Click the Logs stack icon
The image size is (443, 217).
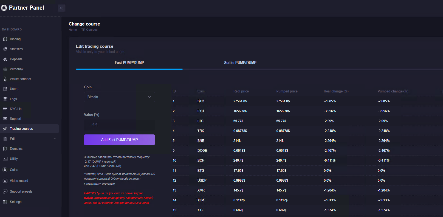coord(5,99)
